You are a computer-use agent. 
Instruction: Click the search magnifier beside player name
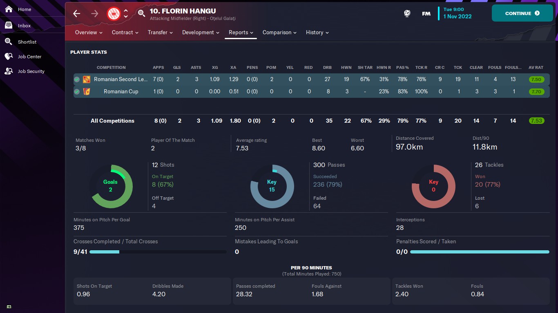(141, 13)
